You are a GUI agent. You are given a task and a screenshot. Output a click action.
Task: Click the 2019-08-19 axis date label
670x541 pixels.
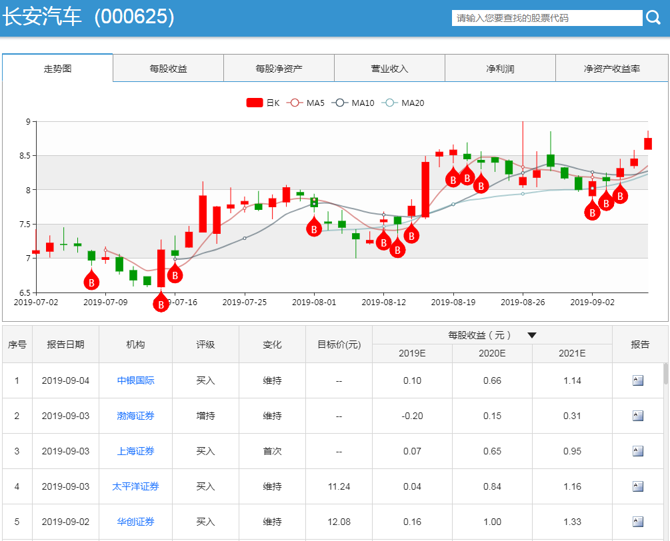pyautogui.click(x=453, y=302)
